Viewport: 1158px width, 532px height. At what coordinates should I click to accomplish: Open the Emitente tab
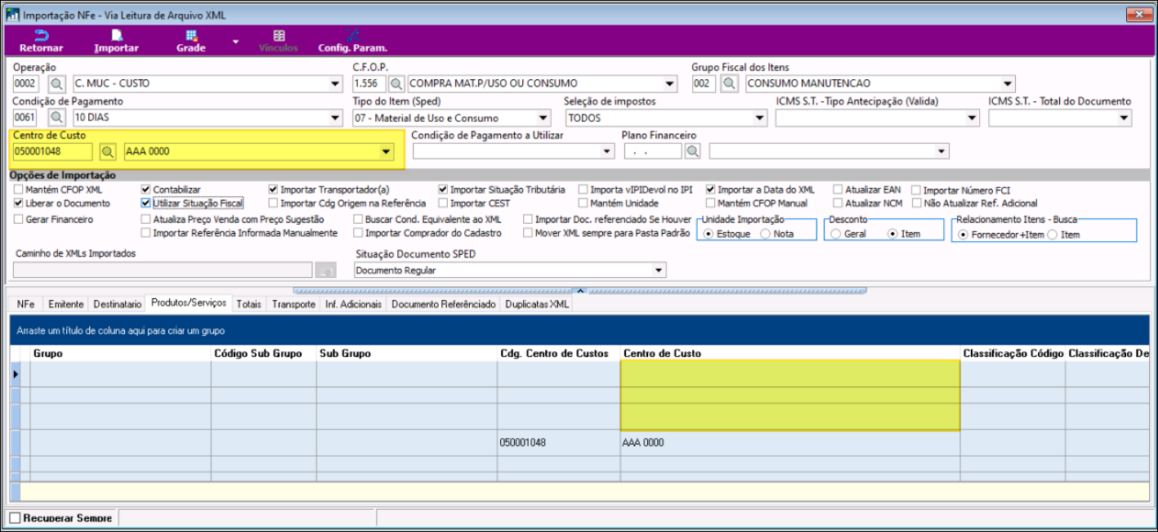[x=65, y=304]
